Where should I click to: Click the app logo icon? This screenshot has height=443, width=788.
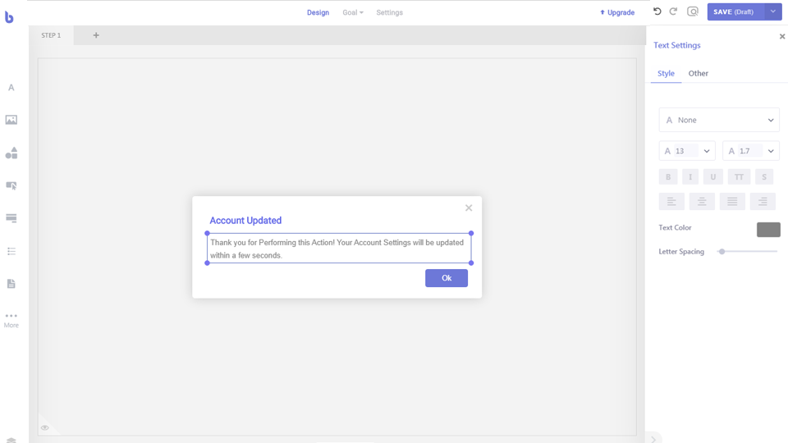point(9,17)
